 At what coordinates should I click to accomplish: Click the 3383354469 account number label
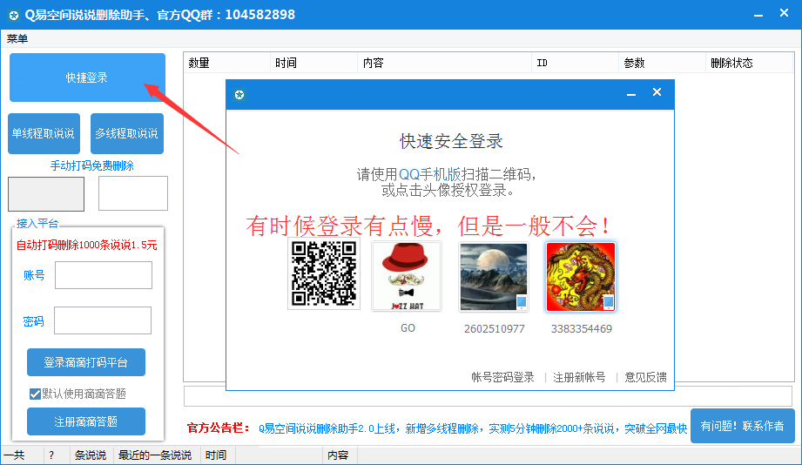[x=582, y=329]
